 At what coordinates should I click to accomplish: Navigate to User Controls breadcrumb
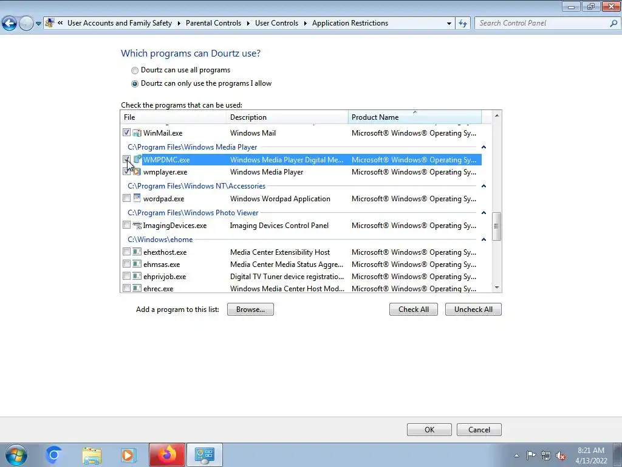point(276,23)
